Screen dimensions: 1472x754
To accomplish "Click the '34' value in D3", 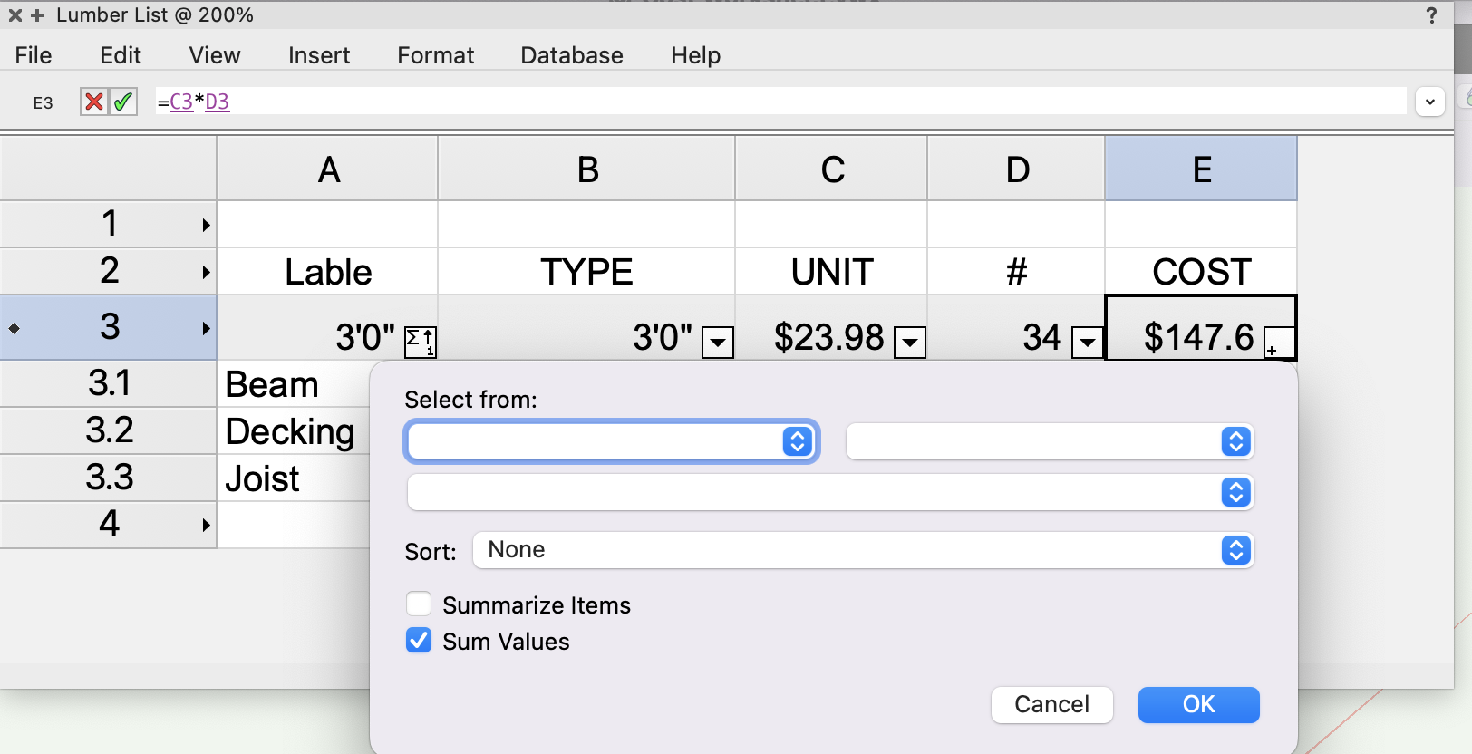I will pos(1041,337).
